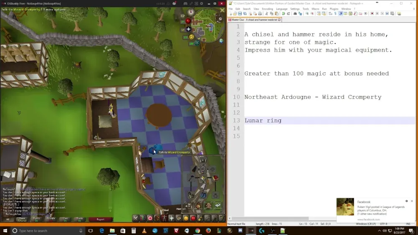The image size is (418, 235).
Task: Click the boots slot in equipment panel
Action: (x=203, y=195)
